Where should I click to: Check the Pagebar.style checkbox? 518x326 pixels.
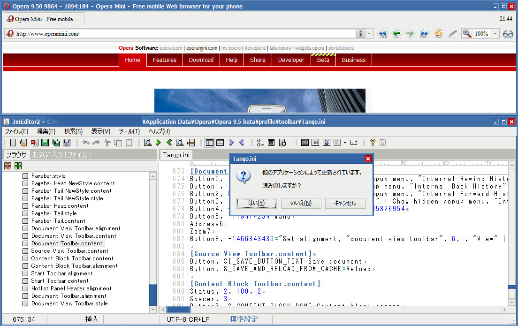point(25,176)
